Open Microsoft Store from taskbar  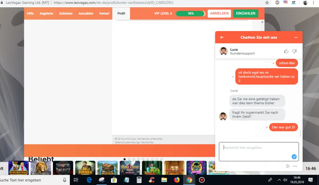click(x=114, y=180)
